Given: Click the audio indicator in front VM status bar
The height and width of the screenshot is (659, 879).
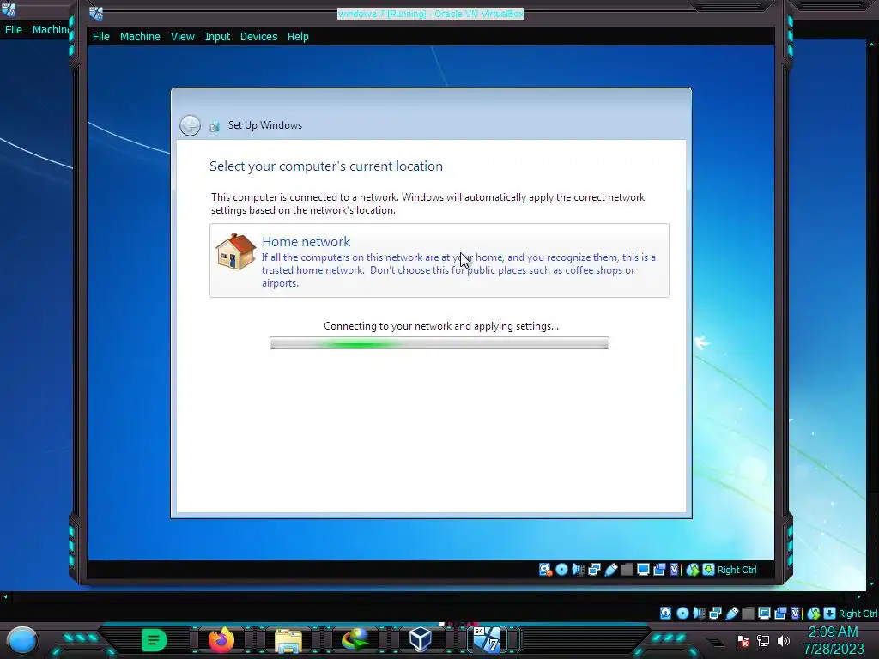Looking at the screenshot, I should 578,570.
